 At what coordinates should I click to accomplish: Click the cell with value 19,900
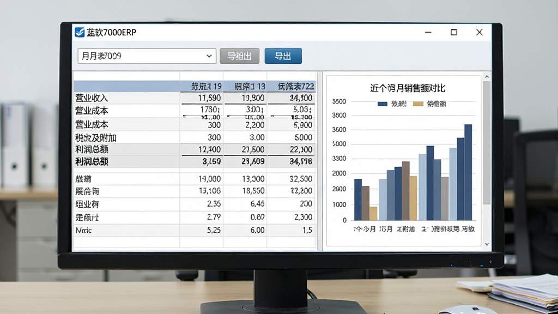(253, 98)
